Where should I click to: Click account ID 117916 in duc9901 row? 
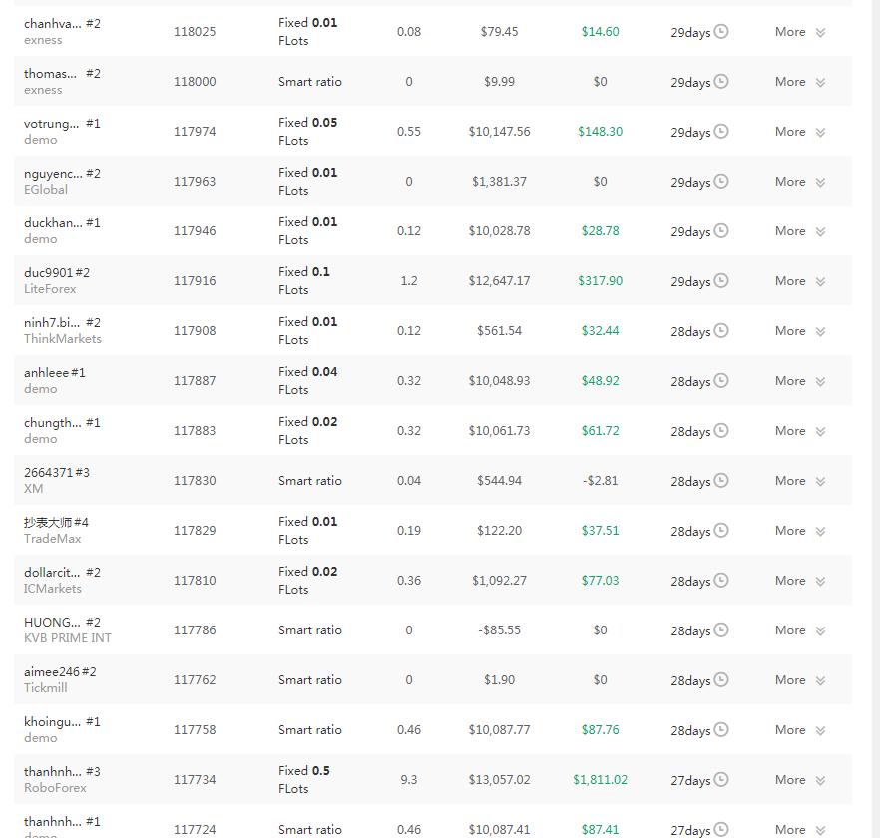195,280
